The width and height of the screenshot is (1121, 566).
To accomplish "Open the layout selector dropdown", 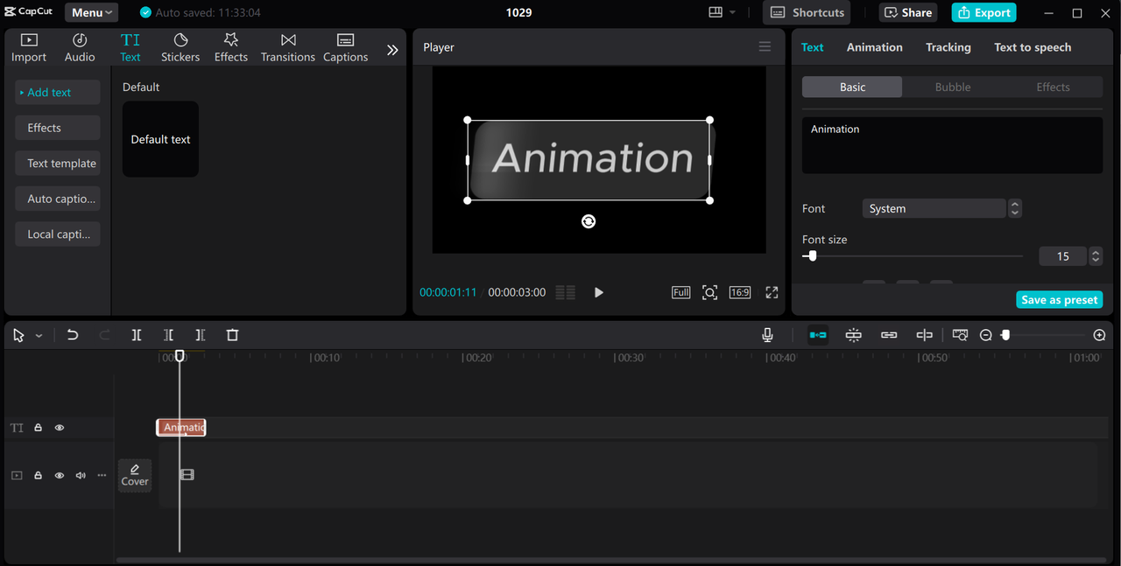I will [723, 12].
